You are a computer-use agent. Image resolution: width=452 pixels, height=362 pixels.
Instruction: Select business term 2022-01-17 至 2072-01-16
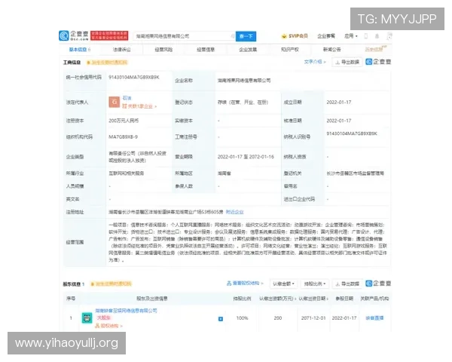pos(246,157)
